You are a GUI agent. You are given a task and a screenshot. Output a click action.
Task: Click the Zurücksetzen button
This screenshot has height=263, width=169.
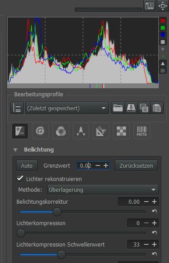pyautogui.click(x=136, y=165)
